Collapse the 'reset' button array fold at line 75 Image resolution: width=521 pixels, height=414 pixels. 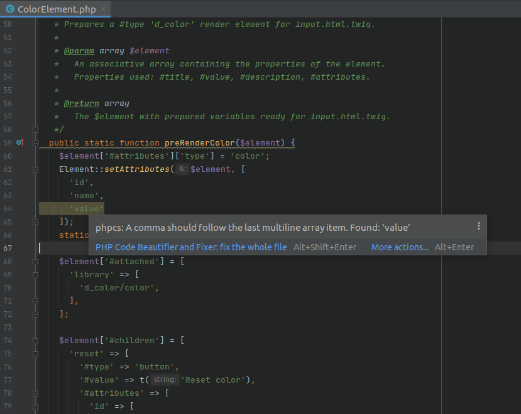[35, 353]
